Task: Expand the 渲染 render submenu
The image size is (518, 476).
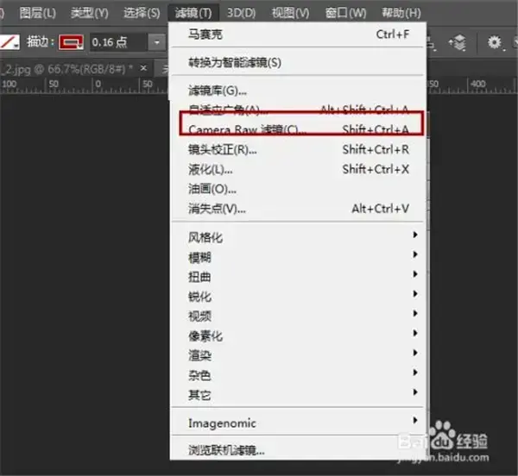Action: [x=298, y=355]
